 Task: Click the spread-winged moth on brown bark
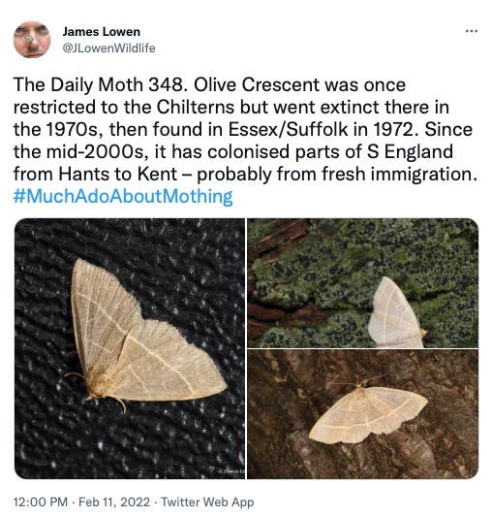click(x=368, y=412)
